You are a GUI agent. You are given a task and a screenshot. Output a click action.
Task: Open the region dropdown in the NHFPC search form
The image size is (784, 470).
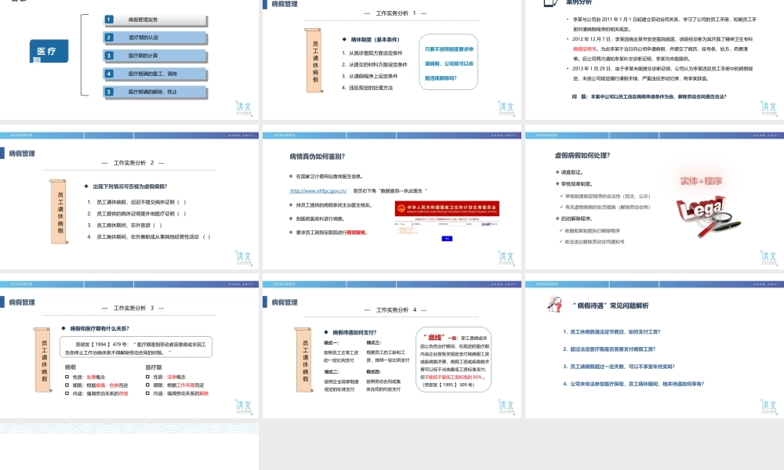tap(405, 224)
